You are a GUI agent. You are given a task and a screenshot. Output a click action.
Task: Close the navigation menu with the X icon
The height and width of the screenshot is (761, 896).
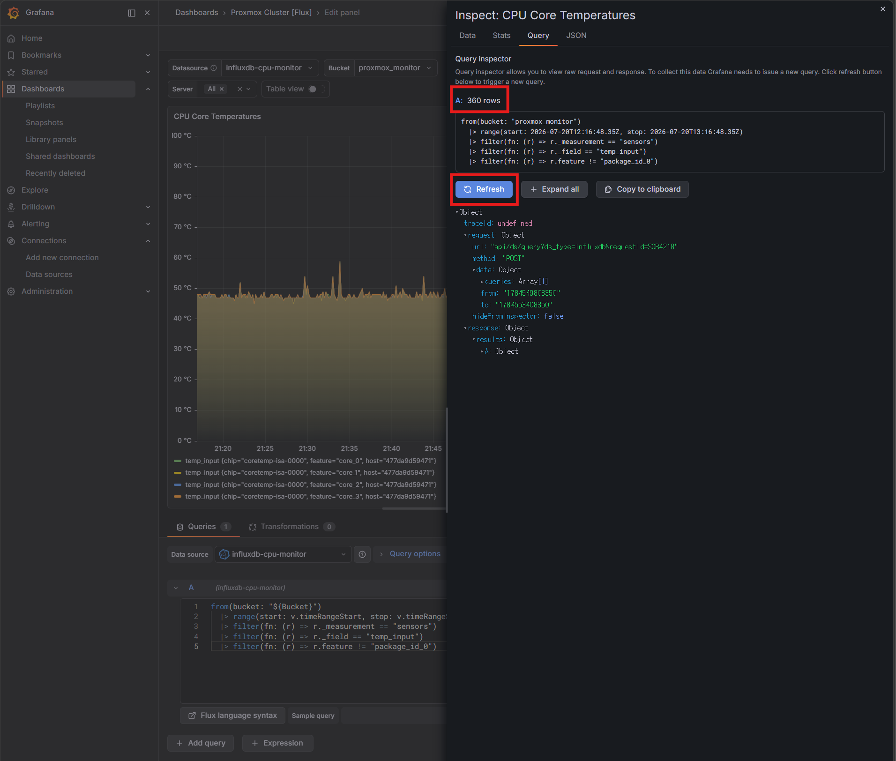click(147, 13)
